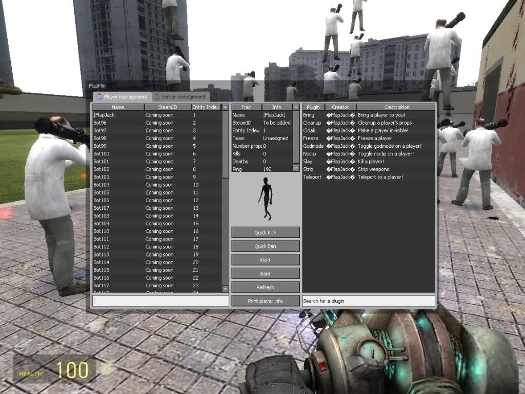Select the Noclip plugin row
525x394 pixels.
pos(369,154)
